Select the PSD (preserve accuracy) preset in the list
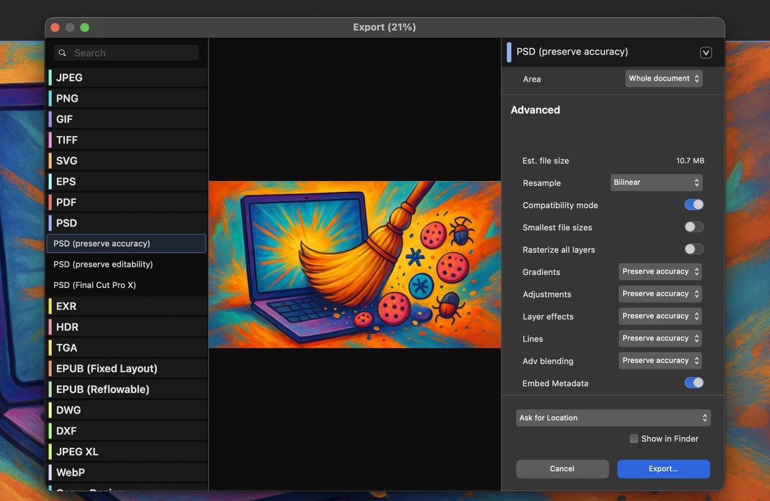 [127, 243]
